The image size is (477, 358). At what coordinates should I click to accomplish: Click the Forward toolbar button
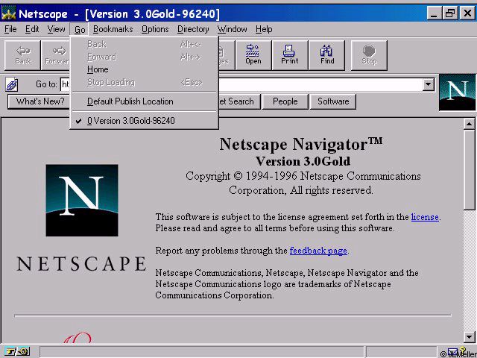[56, 55]
